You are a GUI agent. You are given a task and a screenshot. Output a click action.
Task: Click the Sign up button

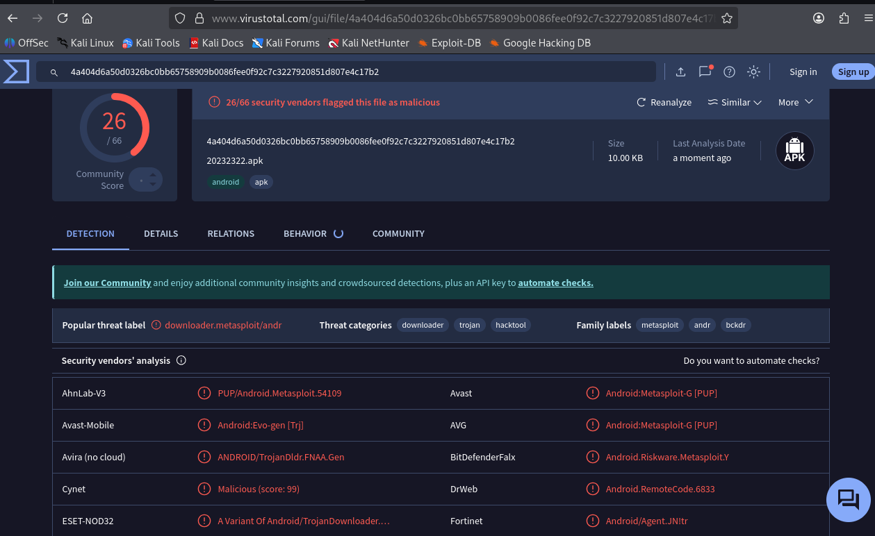(x=853, y=72)
